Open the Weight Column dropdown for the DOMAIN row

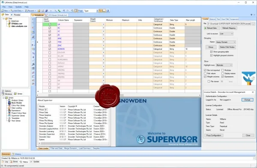coord(103,49)
